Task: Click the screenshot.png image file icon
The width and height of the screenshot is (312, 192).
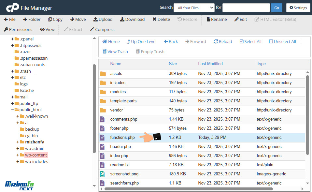Action: [103, 174]
